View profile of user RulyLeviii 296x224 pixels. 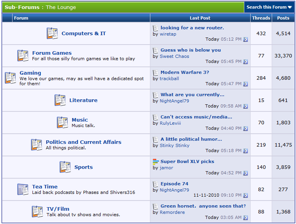170,123
